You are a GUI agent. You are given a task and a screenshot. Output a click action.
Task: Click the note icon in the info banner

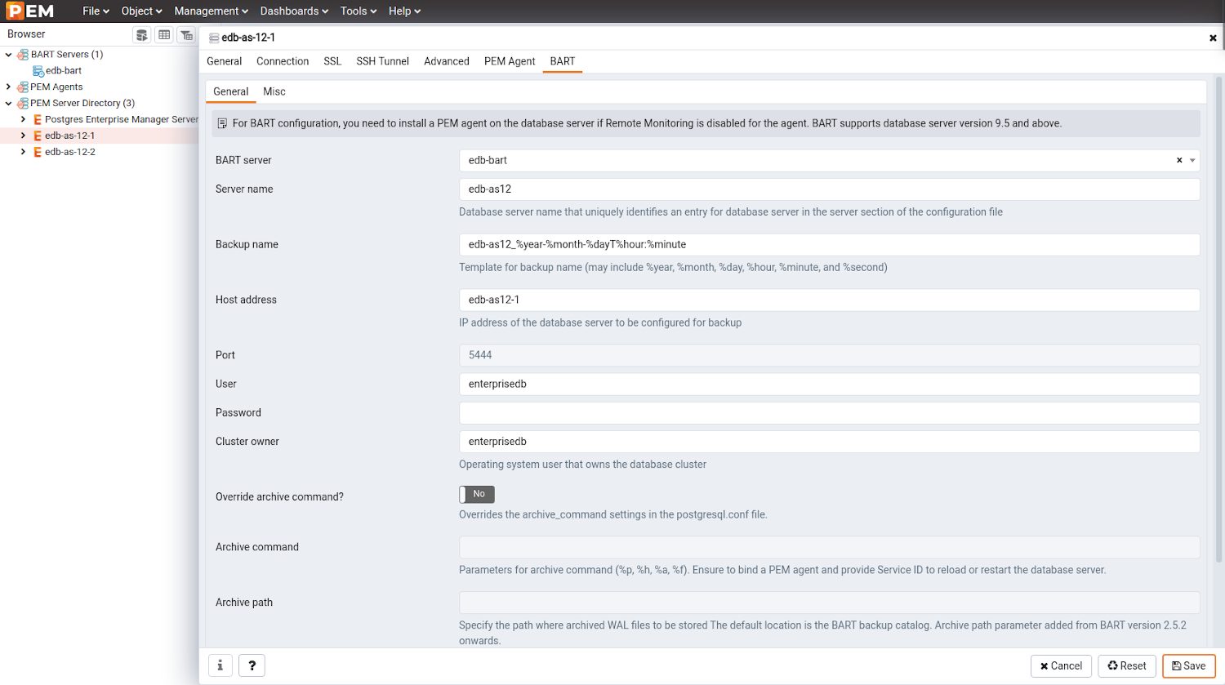222,123
